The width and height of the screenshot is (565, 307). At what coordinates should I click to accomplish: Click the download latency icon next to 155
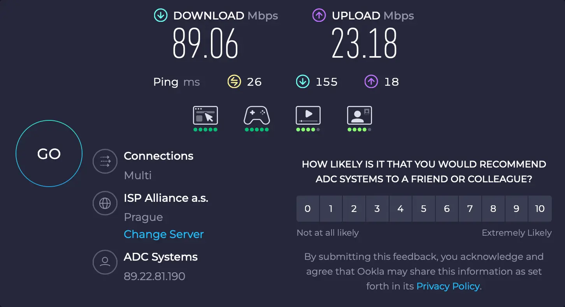click(302, 82)
